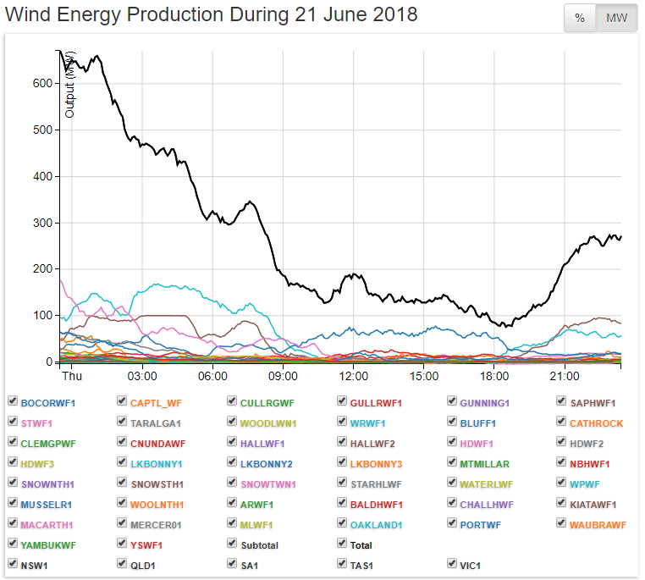Disable the QLD1 region checkbox
This screenshot has height=580, width=645.
click(123, 564)
